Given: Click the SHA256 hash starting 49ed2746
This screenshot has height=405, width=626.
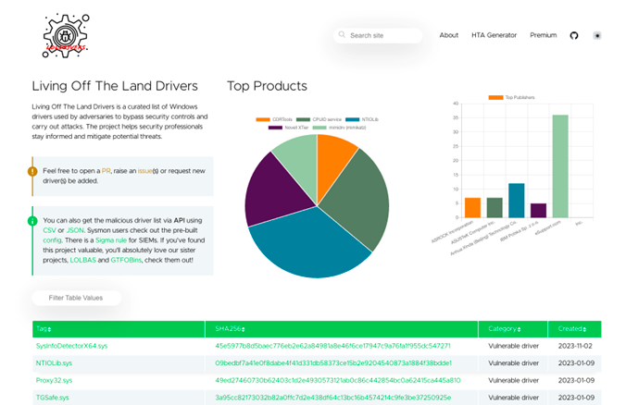Looking at the screenshot, I should 338,380.
